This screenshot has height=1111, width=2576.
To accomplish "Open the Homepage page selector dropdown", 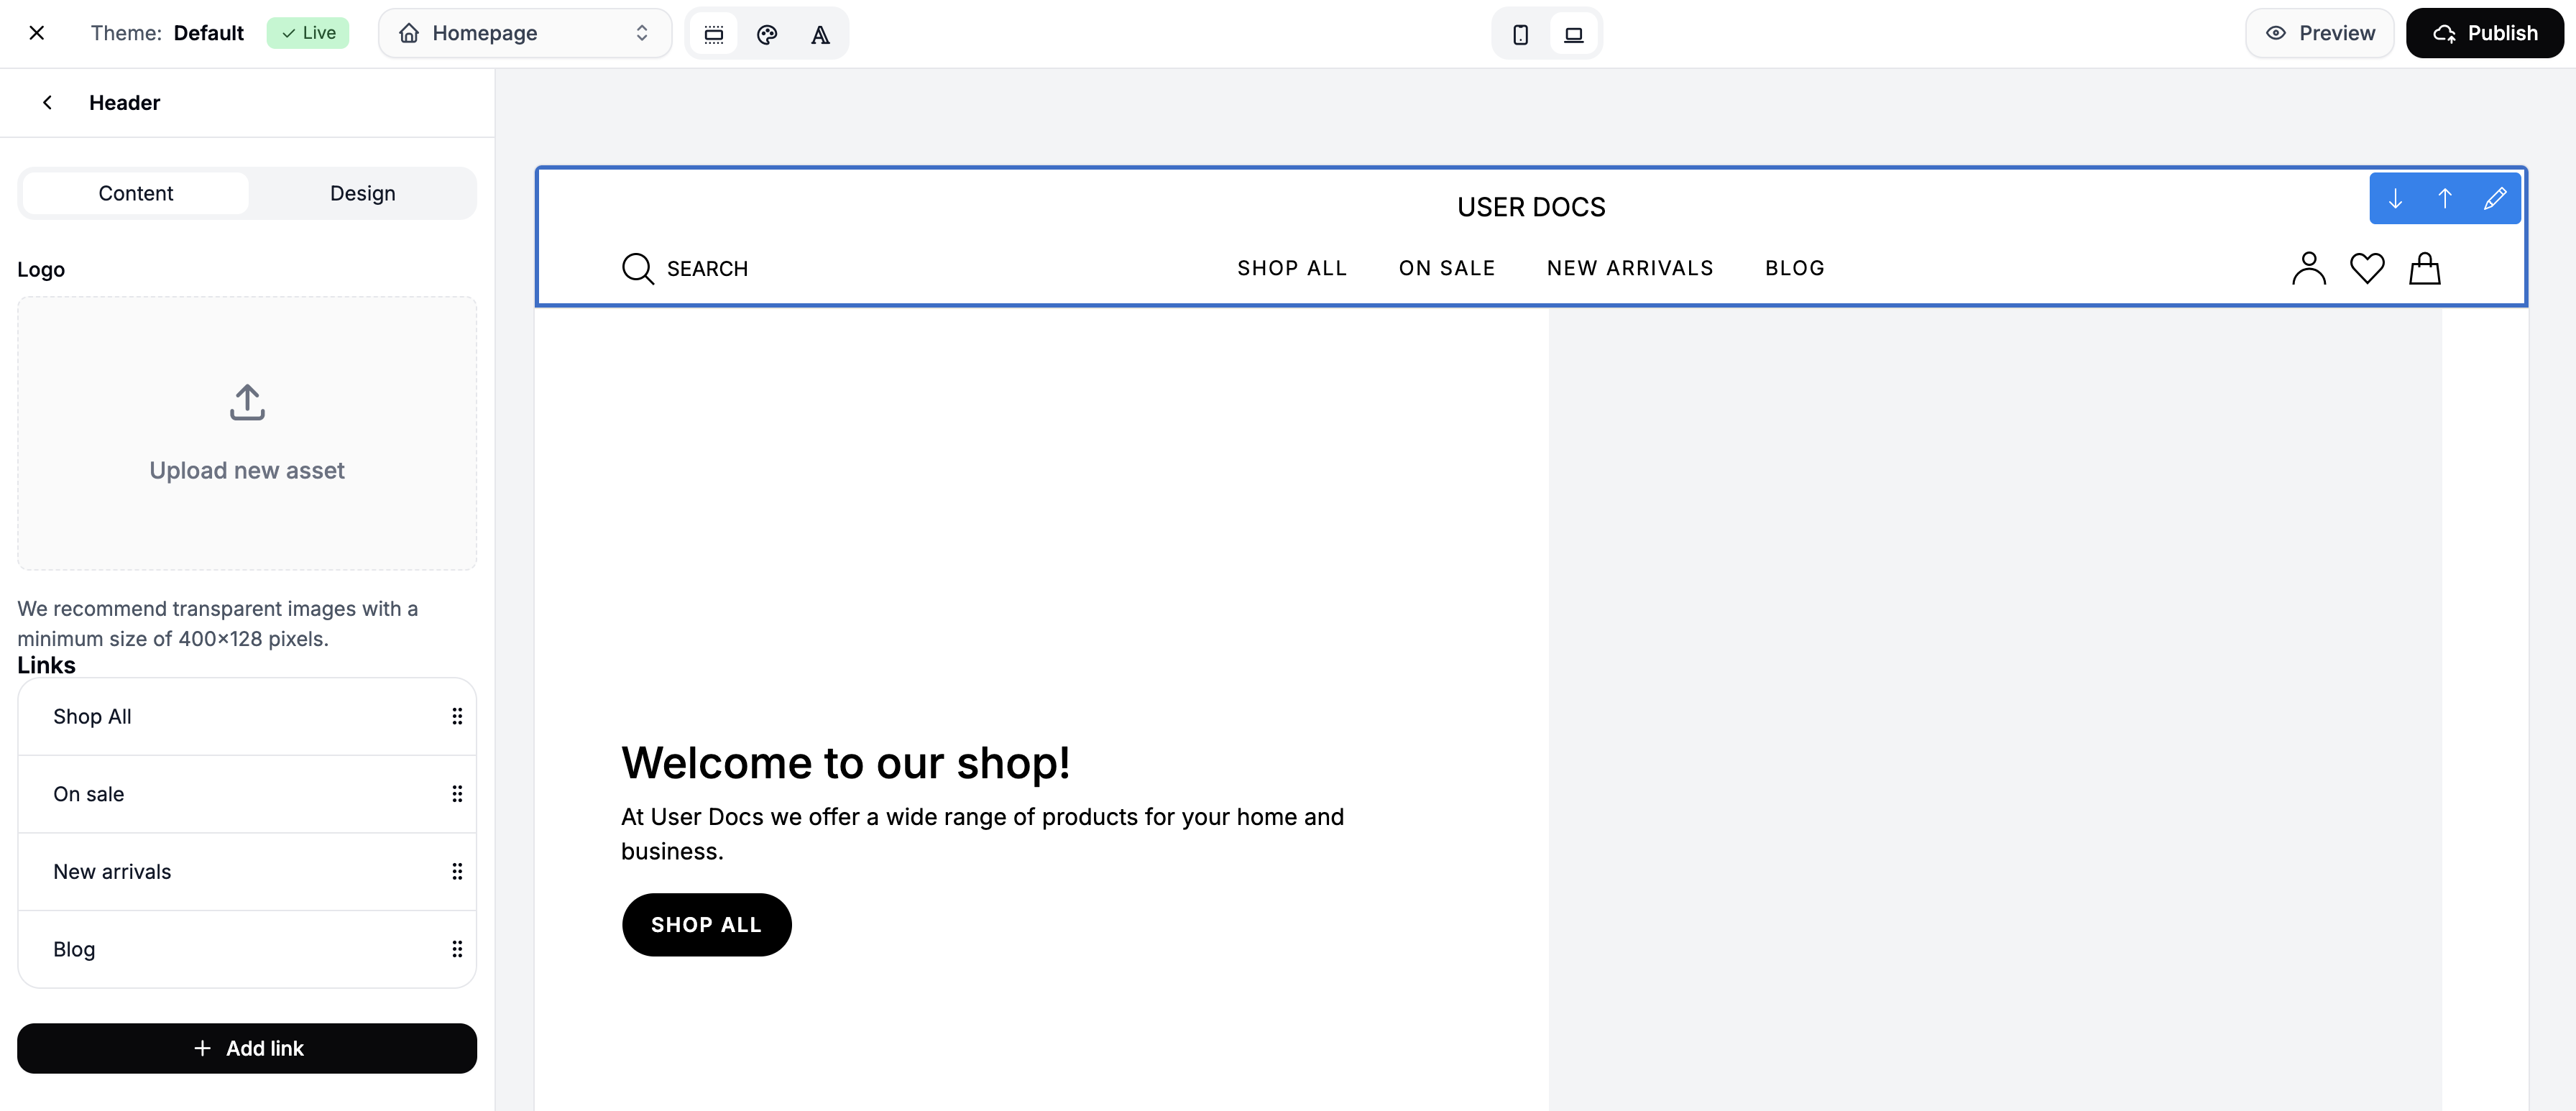I will click(x=525, y=33).
